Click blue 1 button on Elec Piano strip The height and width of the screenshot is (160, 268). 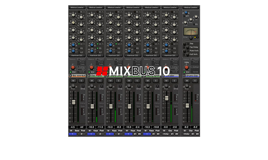[91, 134]
